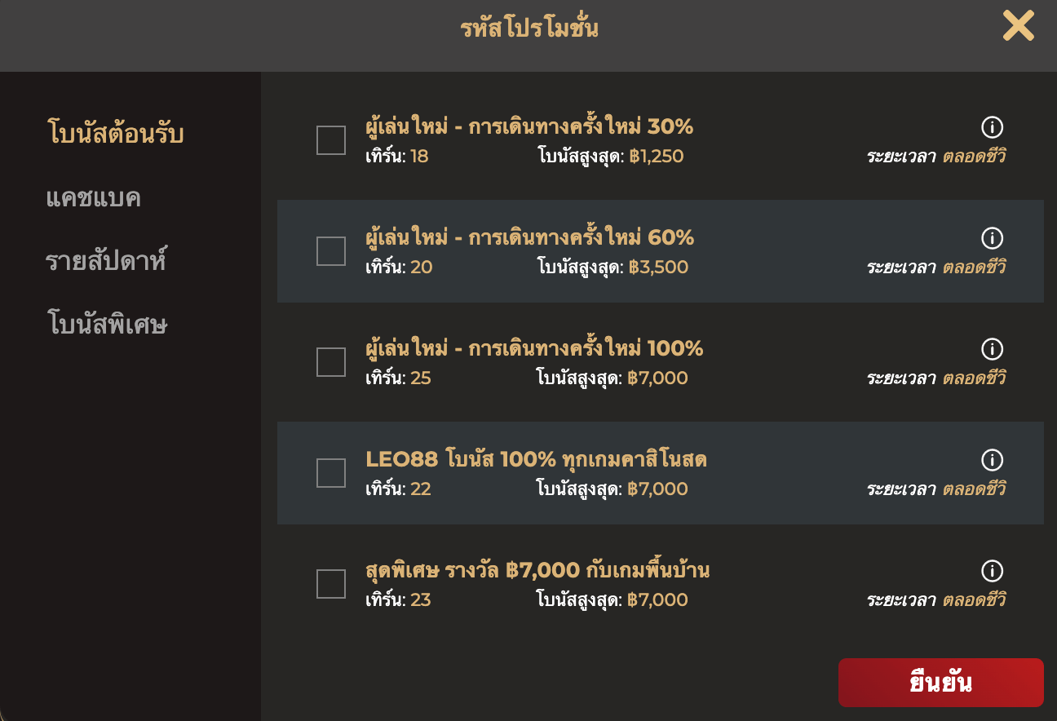
Task: Click the LEO88 โบนัส 100% promotion title
Action: pos(536,459)
